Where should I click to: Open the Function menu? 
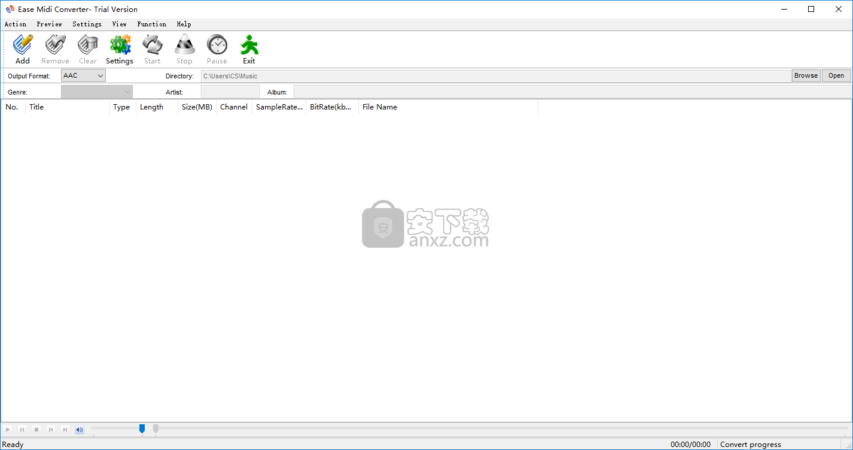pos(151,24)
